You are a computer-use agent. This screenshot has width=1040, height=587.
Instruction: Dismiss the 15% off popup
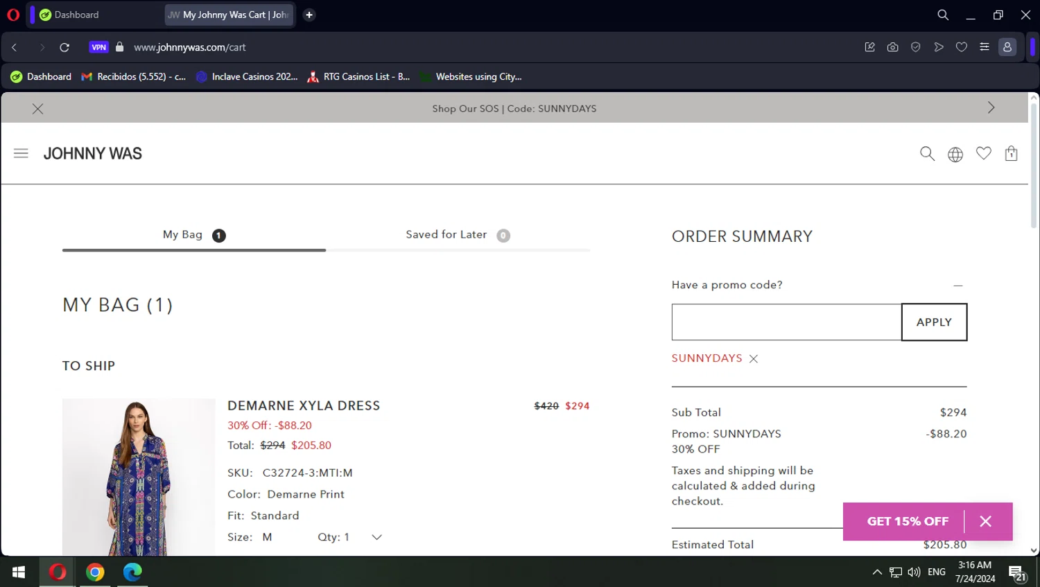pos(985,521)
